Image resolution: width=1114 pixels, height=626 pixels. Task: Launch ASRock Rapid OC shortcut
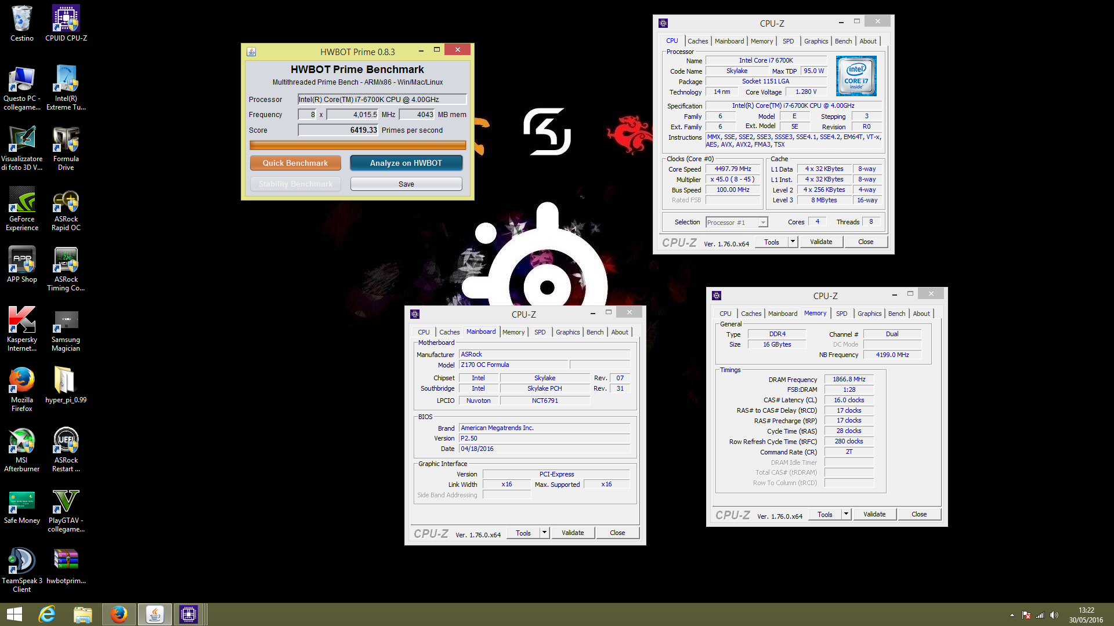coord(66,209)
